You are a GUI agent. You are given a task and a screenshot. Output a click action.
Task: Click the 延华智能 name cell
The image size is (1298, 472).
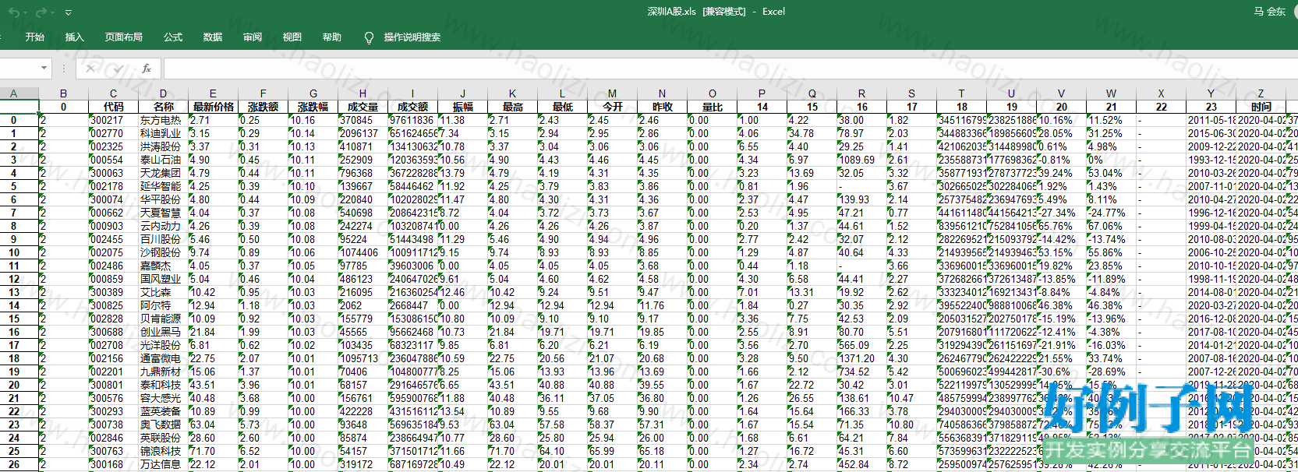tap(163, 186)
